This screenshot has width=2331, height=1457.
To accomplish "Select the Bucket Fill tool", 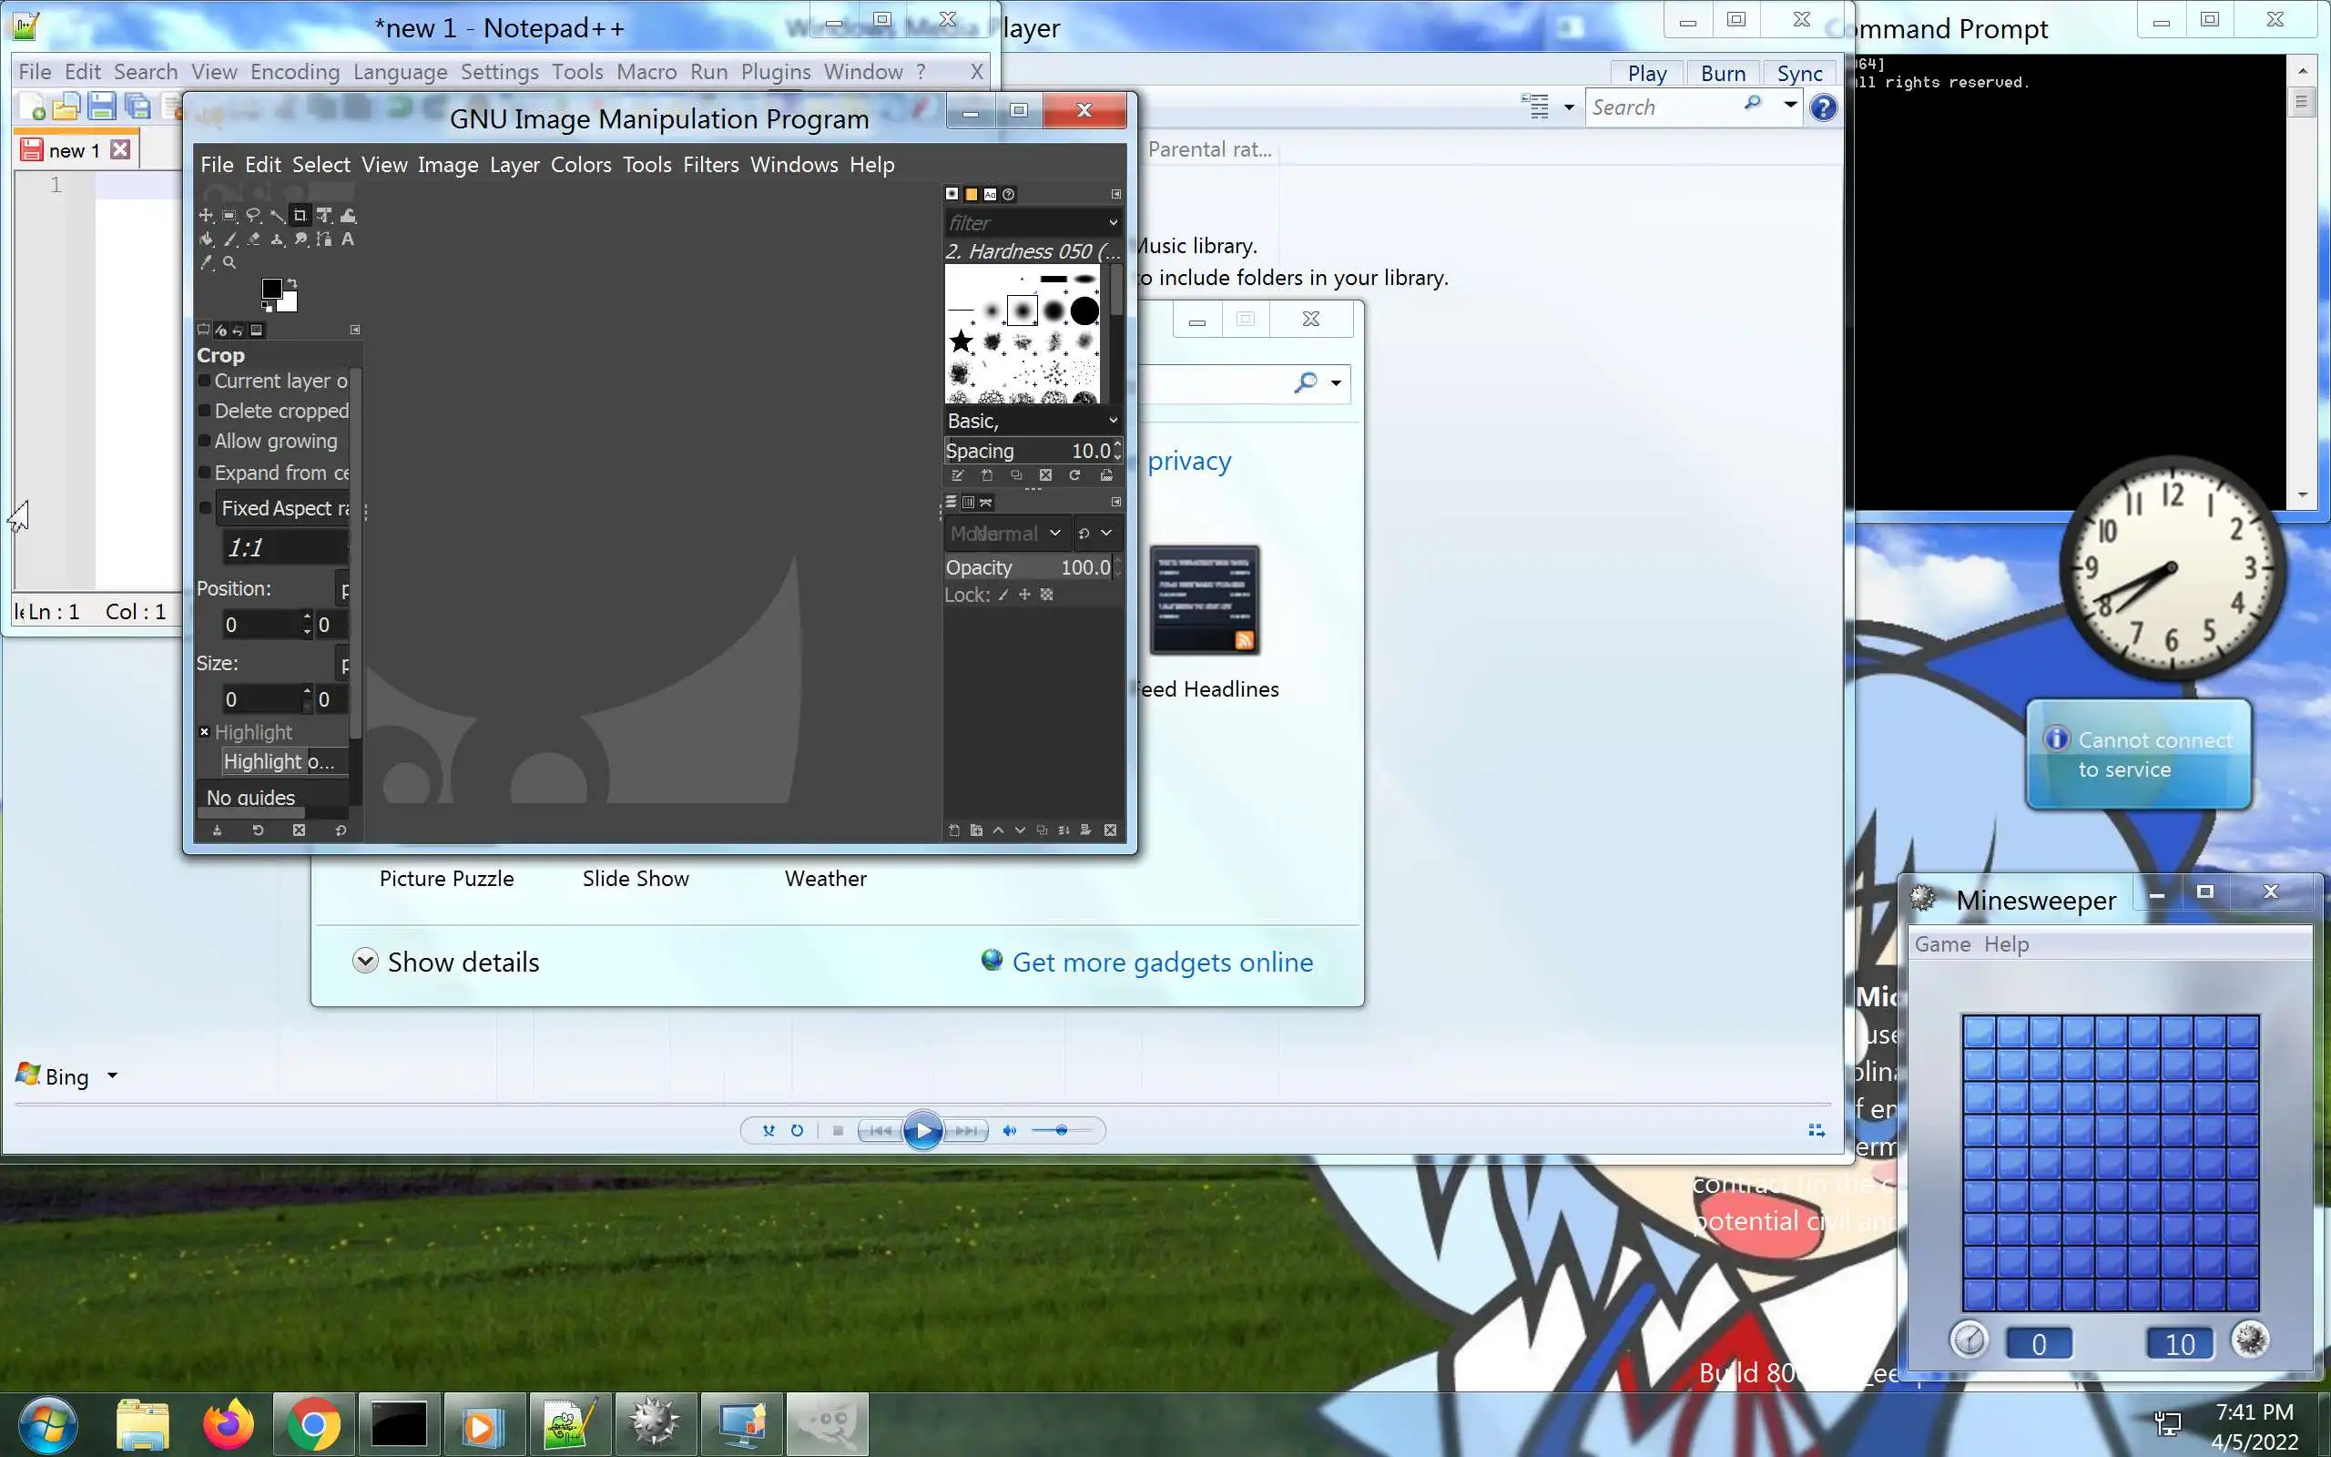I will 206,239.
